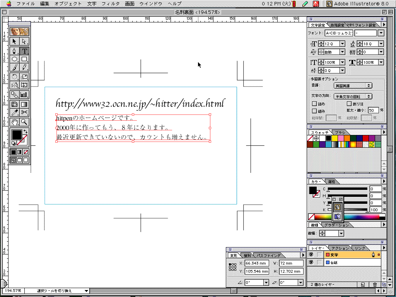Choose the Scissors tool
The image size is (396, 297).
[24, 113]
